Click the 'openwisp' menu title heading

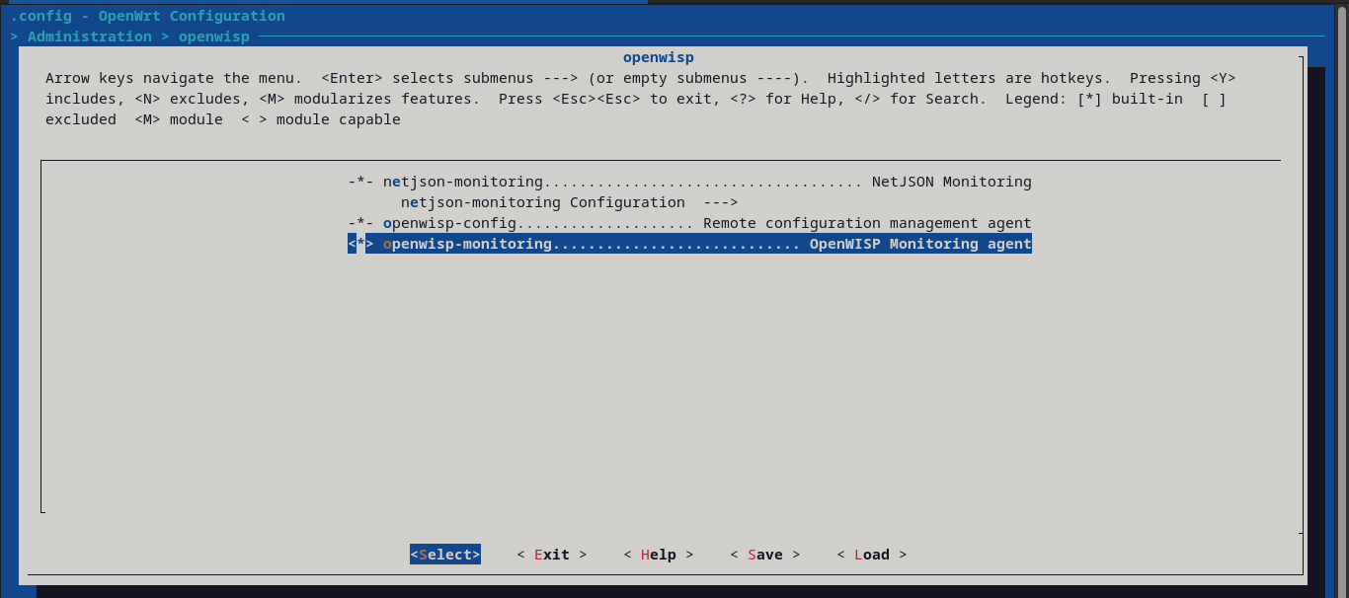(659, 57)
